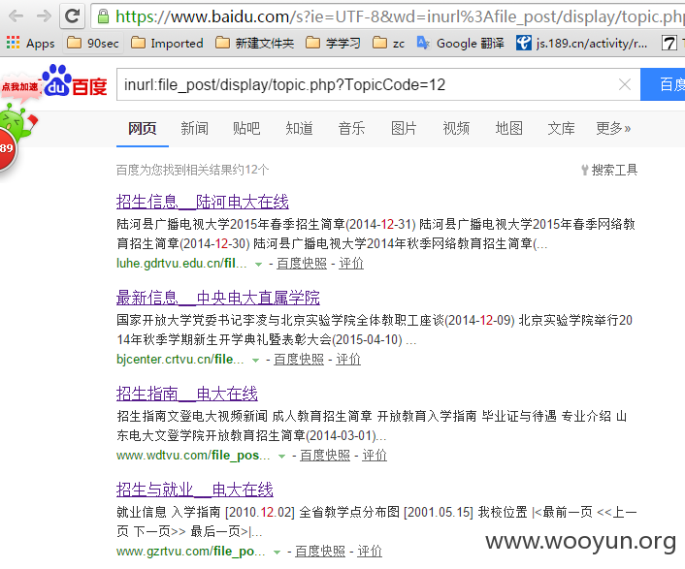Select the 网页 tab
685x569 pixels.
143,128
